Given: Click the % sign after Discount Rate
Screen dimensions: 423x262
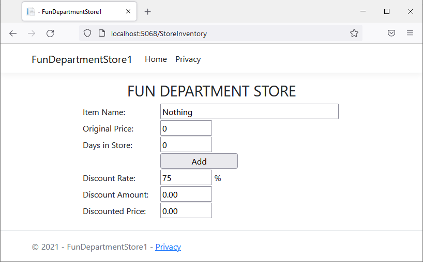Looking at the screenshot, I should [218, 178].
